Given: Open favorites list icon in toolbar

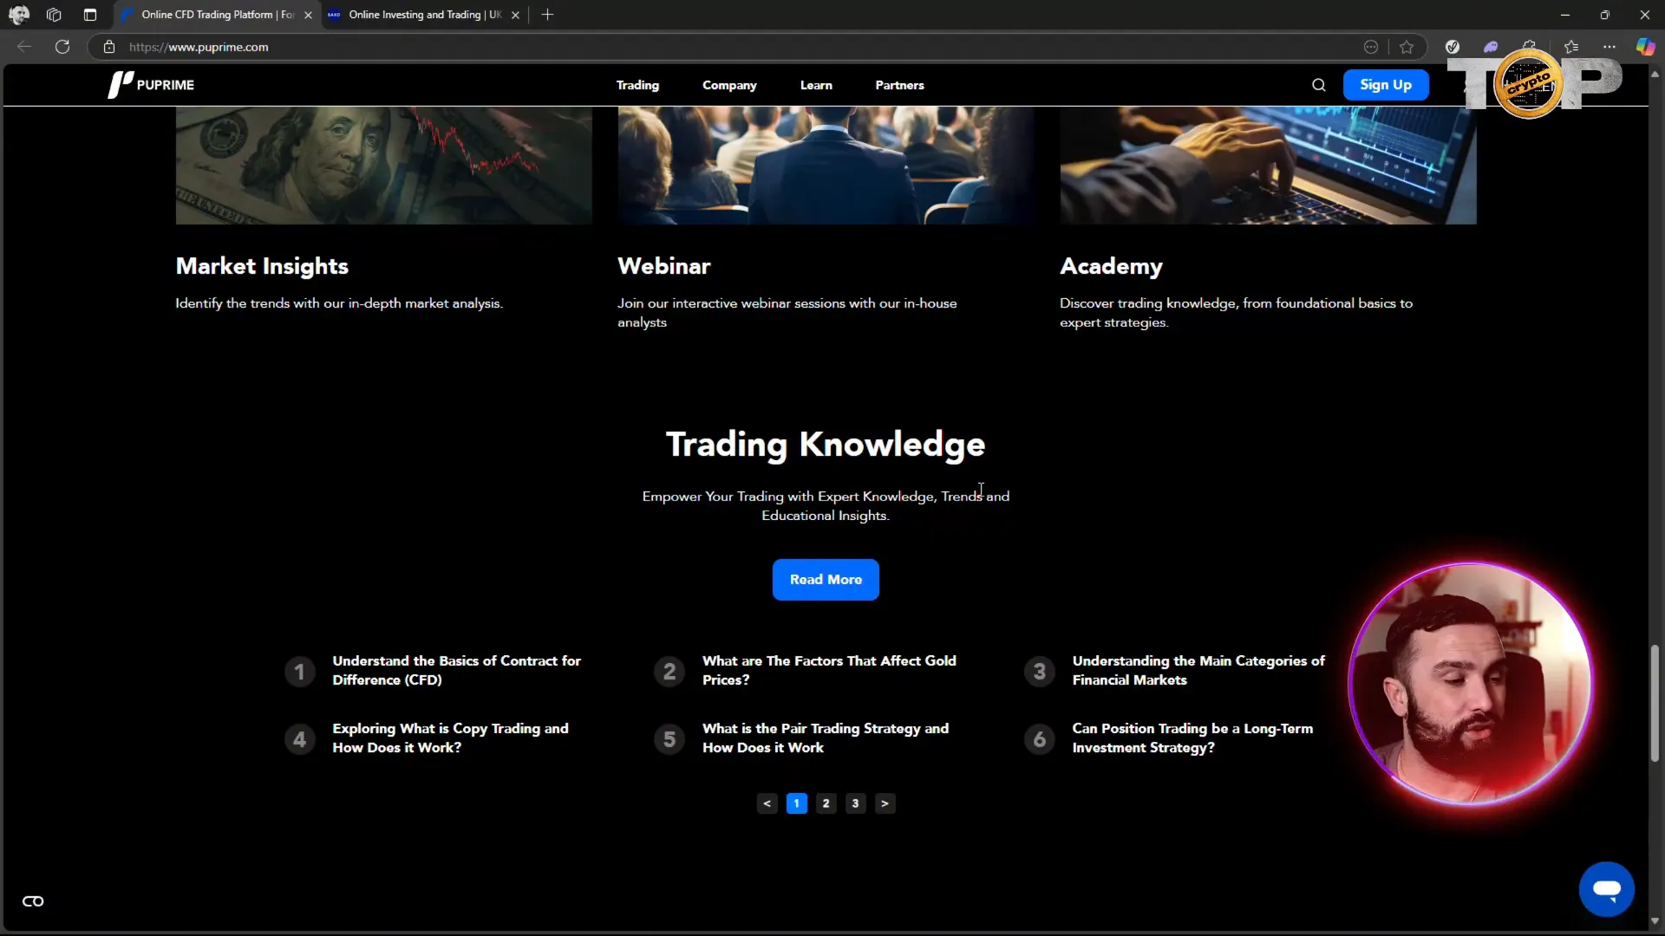Looking at the screenshot, I should point(1571,47).
